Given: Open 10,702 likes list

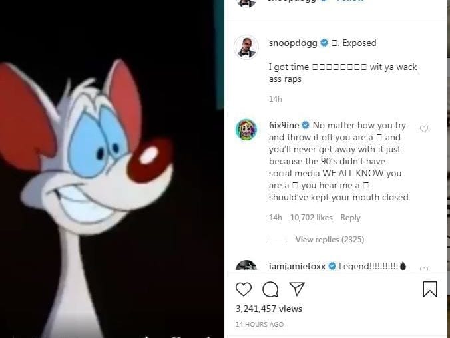Looking at the screenshot, I should [311, 218].
